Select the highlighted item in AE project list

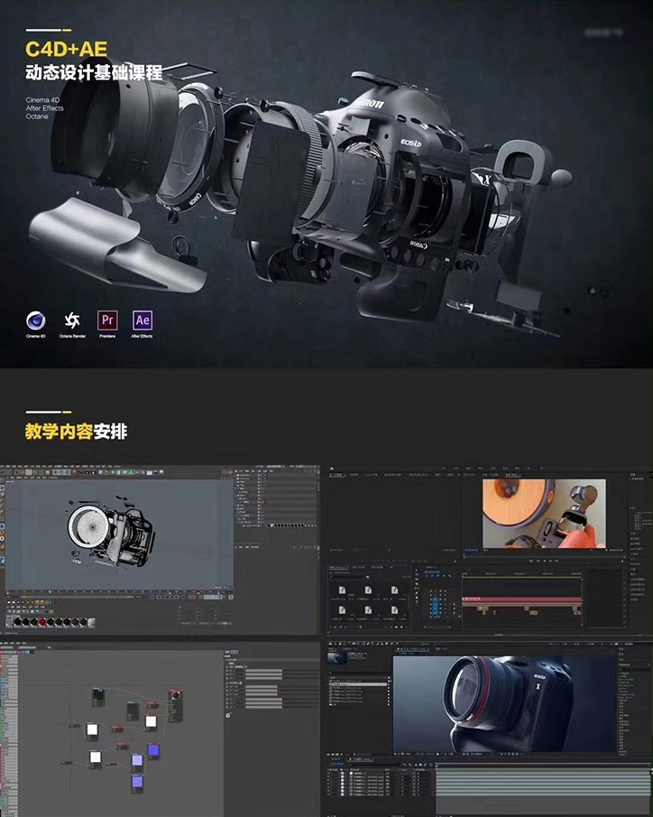pyautogui.click(x=359, y=683)
